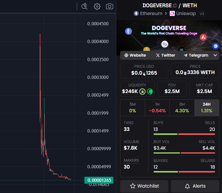Screen dimensions: 222x193
Task: Click the 0.0004500 price axis label
Action: (x=98, y=24)
